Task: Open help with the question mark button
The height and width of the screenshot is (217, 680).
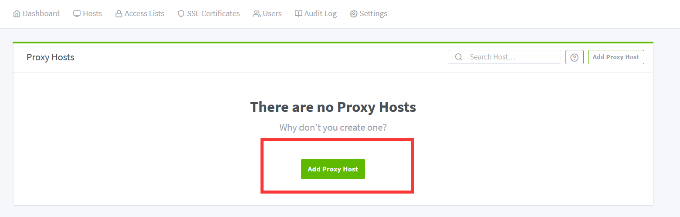Action: click(x=574, y=57)
